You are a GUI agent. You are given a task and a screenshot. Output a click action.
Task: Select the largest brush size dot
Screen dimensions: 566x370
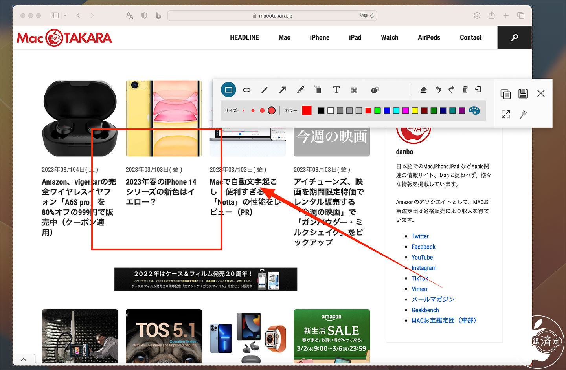click(x=272, y=110)
